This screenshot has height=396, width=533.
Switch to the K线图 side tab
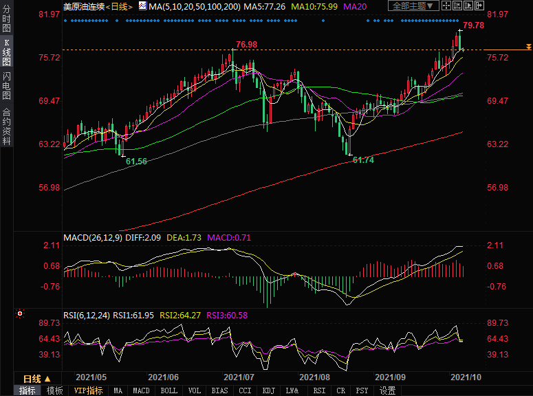tap(6, 52)
